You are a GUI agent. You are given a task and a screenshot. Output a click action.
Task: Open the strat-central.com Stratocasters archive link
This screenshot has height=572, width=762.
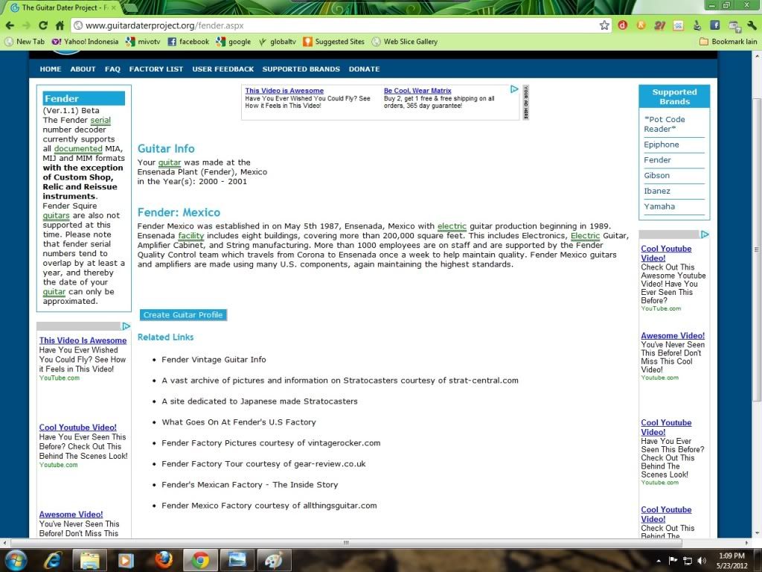click(340, 381)
